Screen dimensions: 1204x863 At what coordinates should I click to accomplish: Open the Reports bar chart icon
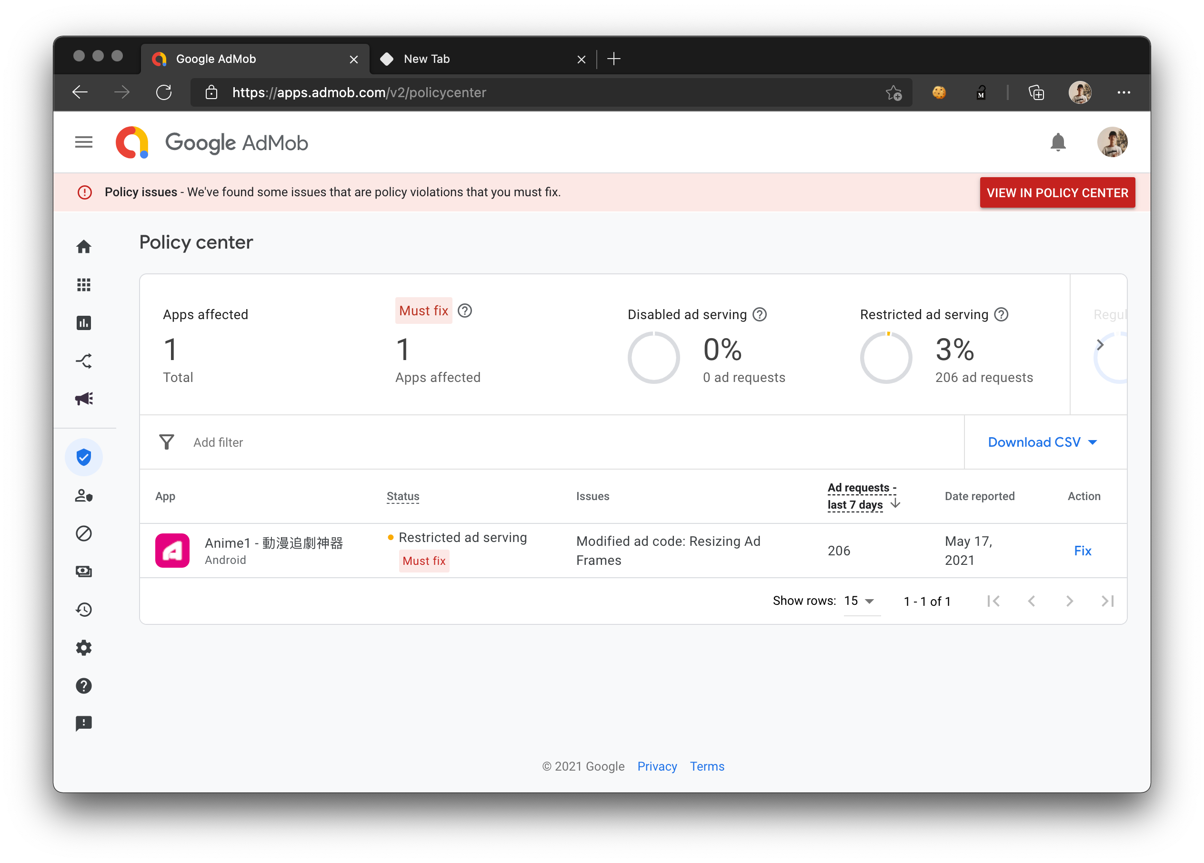(83, 323)
